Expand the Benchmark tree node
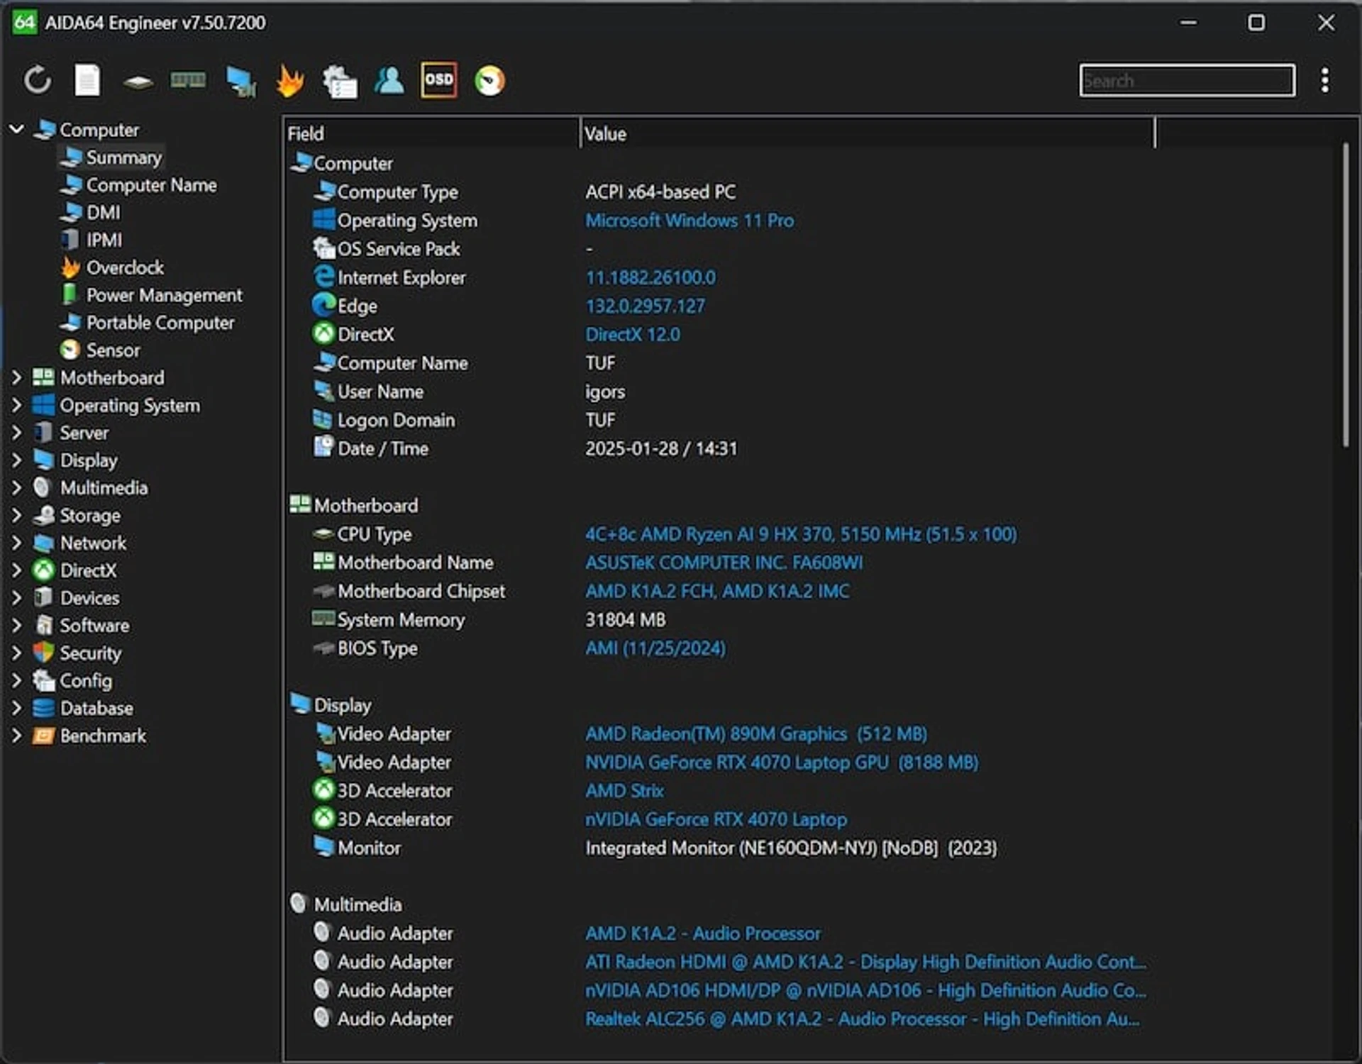This screenshot has width=1362, height=1064. pyautogui.click(x=16, y=736)
